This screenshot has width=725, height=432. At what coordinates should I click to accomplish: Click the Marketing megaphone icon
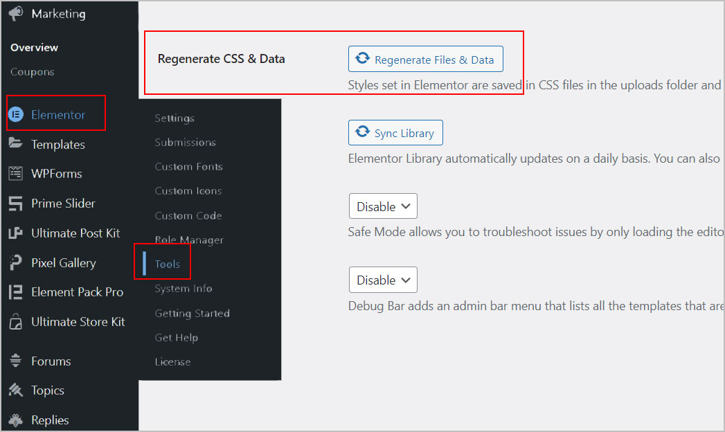tap(15, 13)
